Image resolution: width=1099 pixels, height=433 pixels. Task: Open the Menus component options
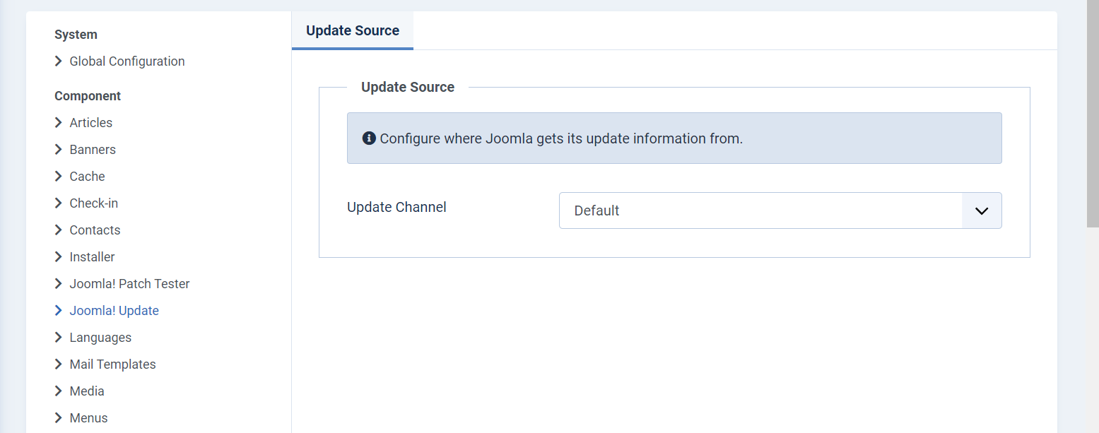pyautogui.click(x=89, y=418)
